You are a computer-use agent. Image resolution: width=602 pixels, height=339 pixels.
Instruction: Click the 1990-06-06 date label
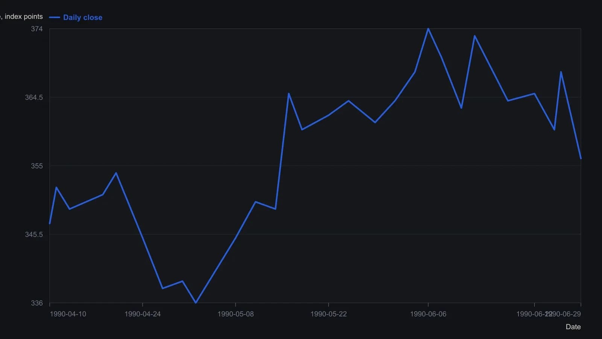click(x=428, y=314)
